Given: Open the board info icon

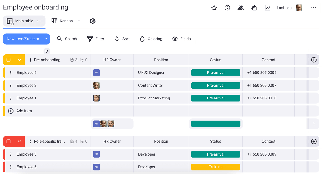Looking at the screenshot, I should point(227,8).
